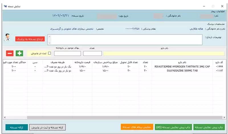Toggle the ثبت در پذیرش checkbox
The width and height of the screenshot is (228, 134).
pyautogui.click(x=49, y=53)
